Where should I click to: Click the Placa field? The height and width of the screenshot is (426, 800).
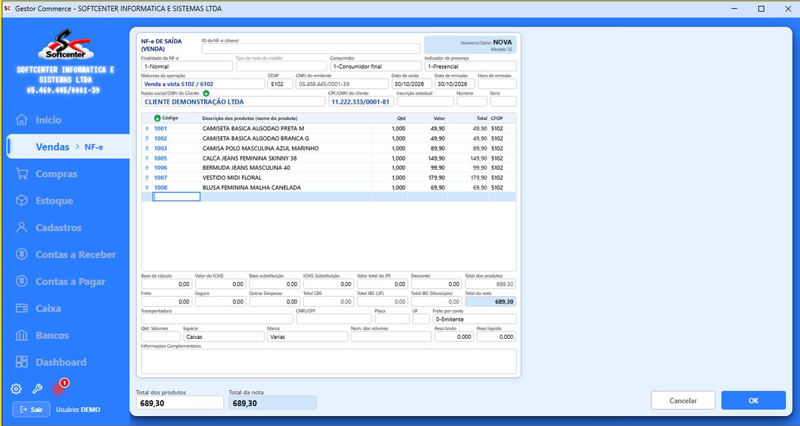[392, 319]
